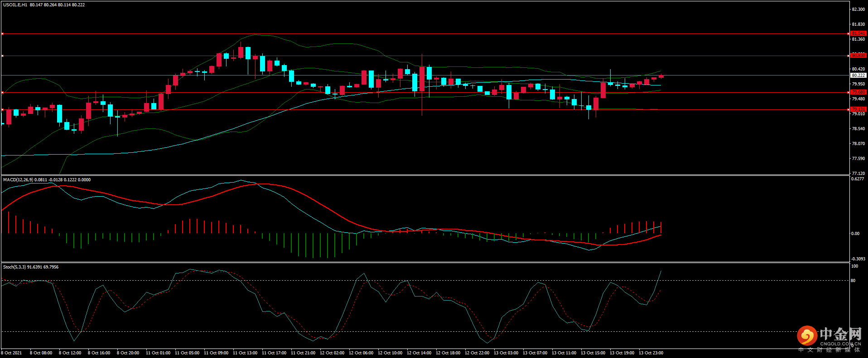
Task: Click the left-end handle of the 81.541 line
Action: [x=2, y=33]
